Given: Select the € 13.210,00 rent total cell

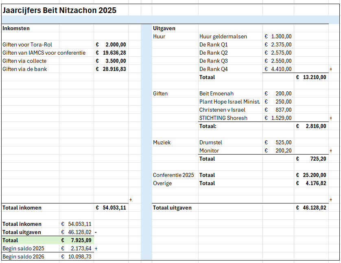Looking at the screenshot, I should (x=311, y=77).
